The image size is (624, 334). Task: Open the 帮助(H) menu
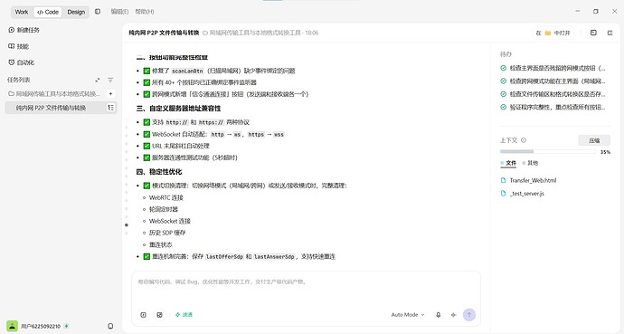pyautogui.click(x=145, y=12)
